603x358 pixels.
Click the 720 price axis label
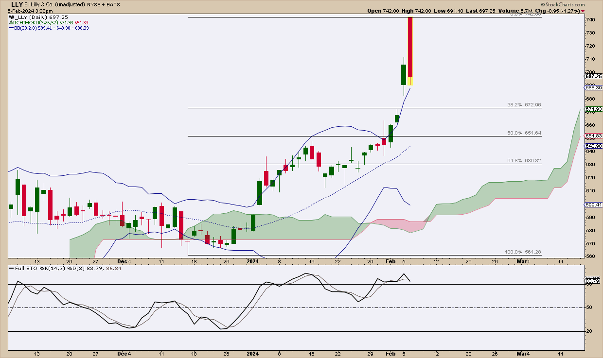click(x=590, y=46)
